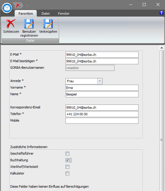Focus the Vorname field containing Erna
Screen dimensions: 165x191
click(x=102, y=88)
